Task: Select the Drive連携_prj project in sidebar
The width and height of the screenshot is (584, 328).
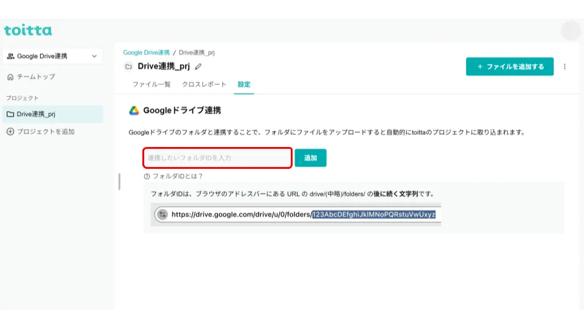Action: (x=52, y=114)
